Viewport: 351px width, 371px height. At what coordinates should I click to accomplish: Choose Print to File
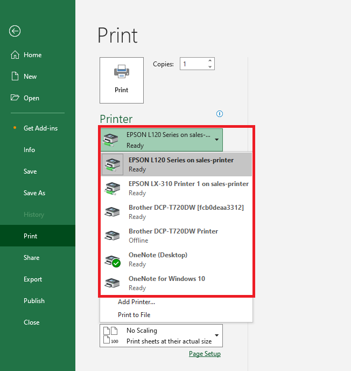coord(134,315)
